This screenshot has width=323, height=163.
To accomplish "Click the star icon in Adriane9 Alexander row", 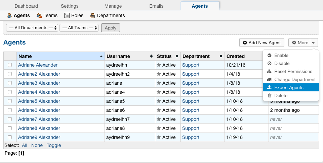I will coord(159,137).
